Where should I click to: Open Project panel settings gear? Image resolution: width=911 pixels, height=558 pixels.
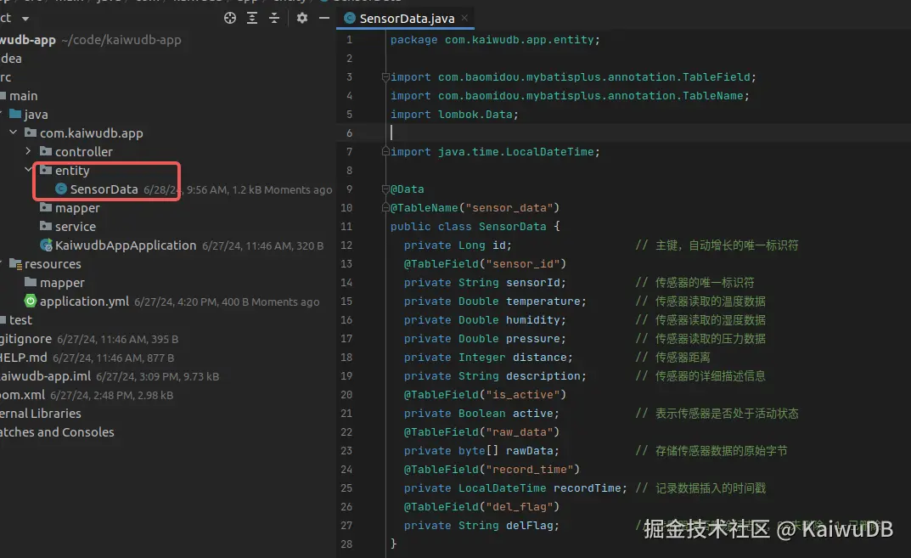click(x=302, y=18)
